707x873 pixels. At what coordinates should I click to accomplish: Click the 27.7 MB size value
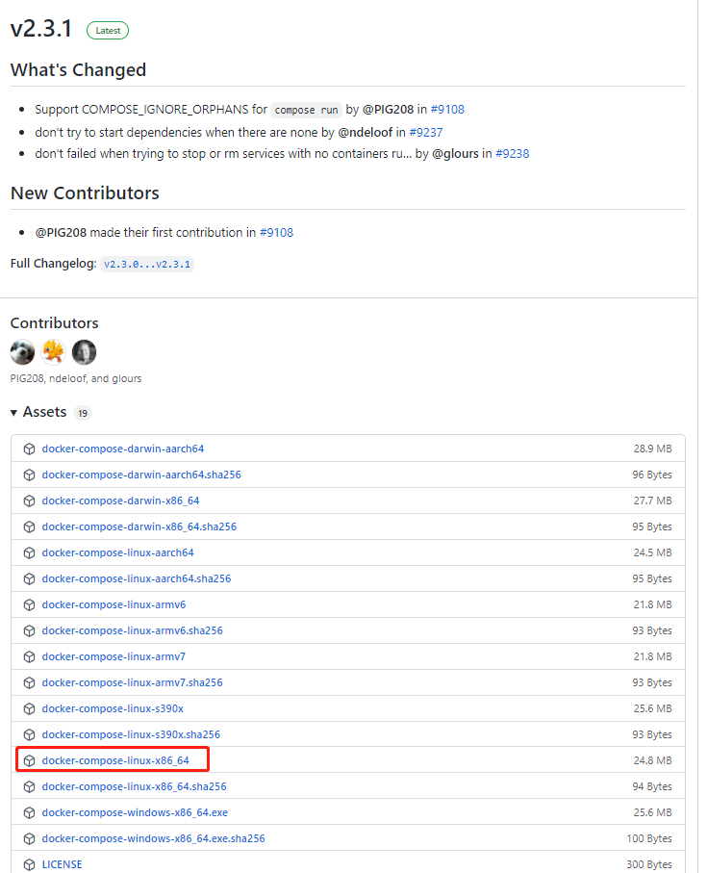coord(652,501)
